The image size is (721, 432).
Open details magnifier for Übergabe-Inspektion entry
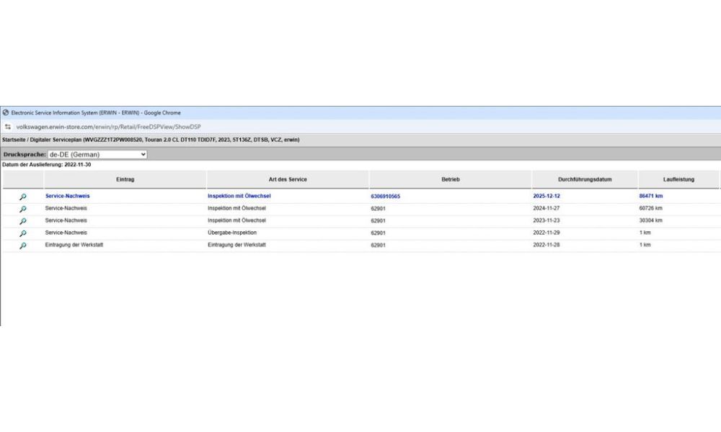tap(22, 233)
